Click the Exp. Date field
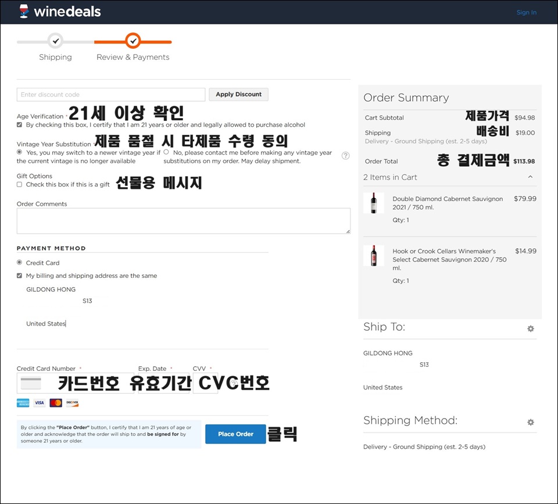The width and height of the screenshot is (558, 504). (164, 383)
